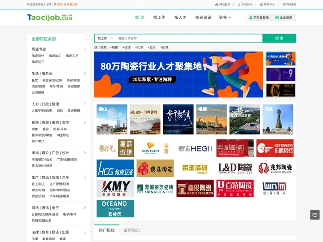Open the 福建 region image
The height and width of the screenshot is (242, 323).
point(211,119)
